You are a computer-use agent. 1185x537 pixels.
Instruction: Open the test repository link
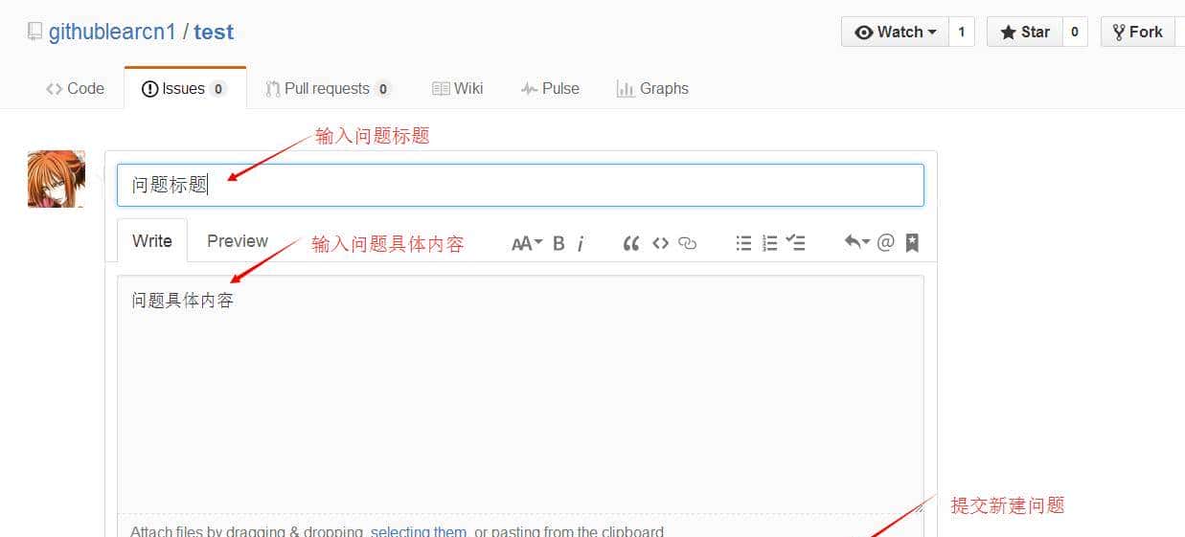(x=214, y=32)
